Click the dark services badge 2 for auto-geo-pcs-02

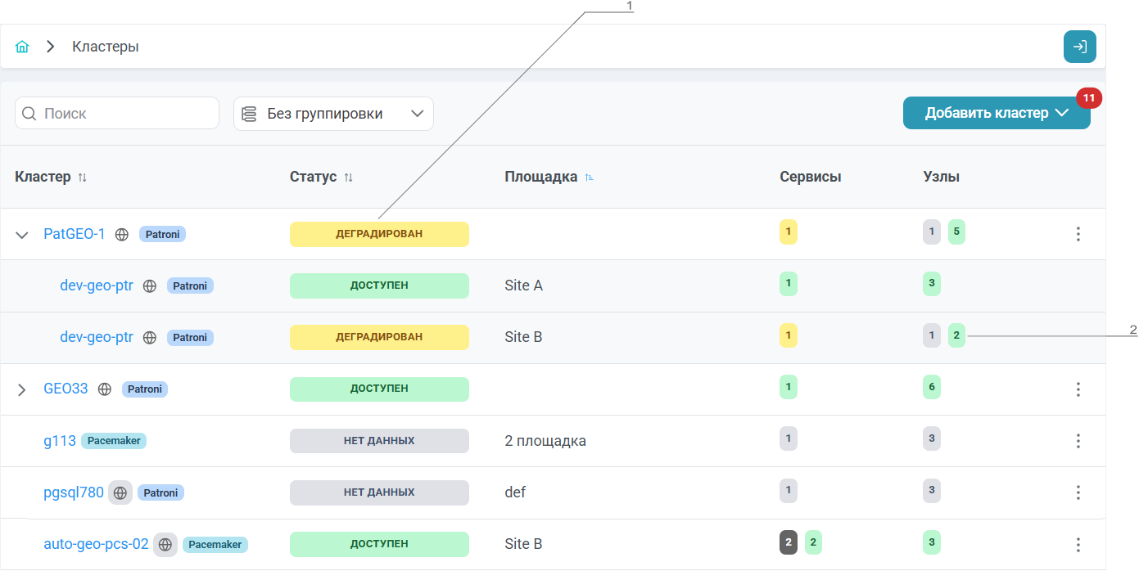point(789,542)
